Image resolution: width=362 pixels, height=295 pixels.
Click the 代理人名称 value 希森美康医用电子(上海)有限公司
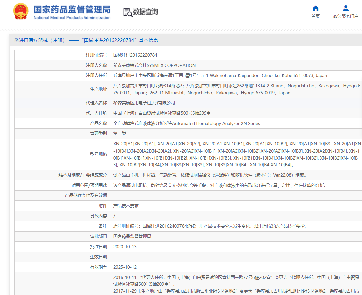click(144, 103)
